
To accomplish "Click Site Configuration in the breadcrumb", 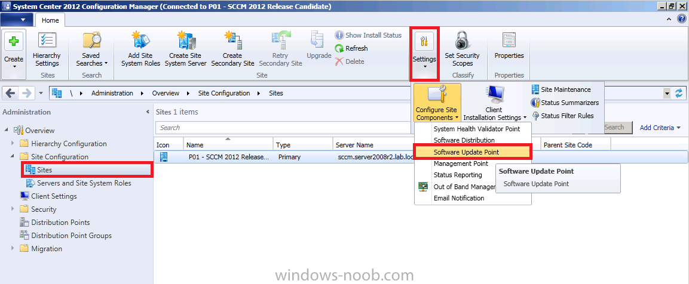I will click(x=224, y=93).
